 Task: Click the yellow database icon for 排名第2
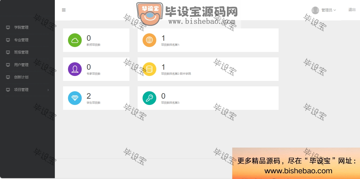[149, 69]
